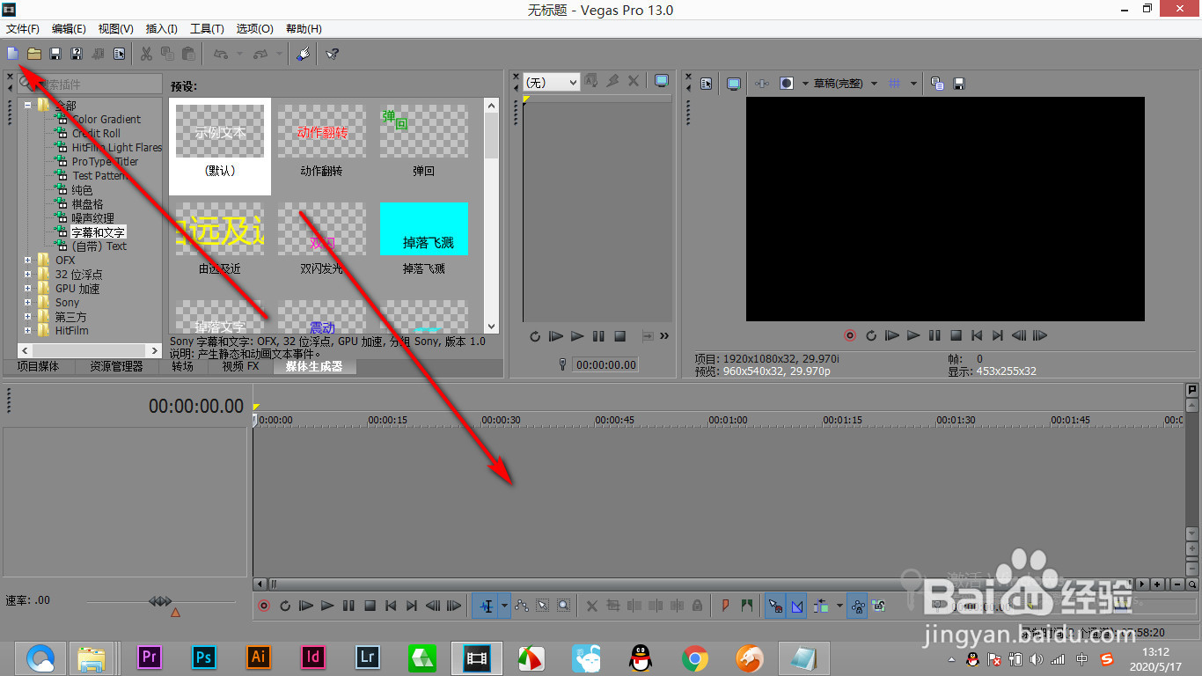
Task: Save preview snapshot to file
Action: pyautogui.click(x=959, y=84)
